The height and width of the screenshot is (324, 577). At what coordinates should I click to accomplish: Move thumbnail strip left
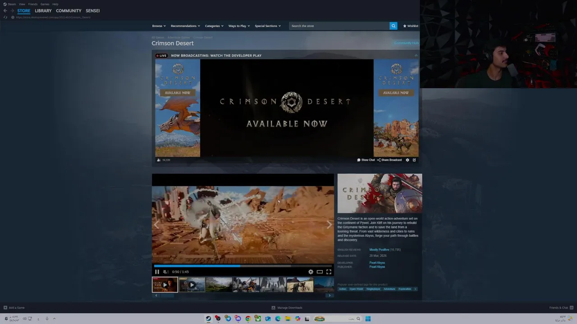(156, 296)
